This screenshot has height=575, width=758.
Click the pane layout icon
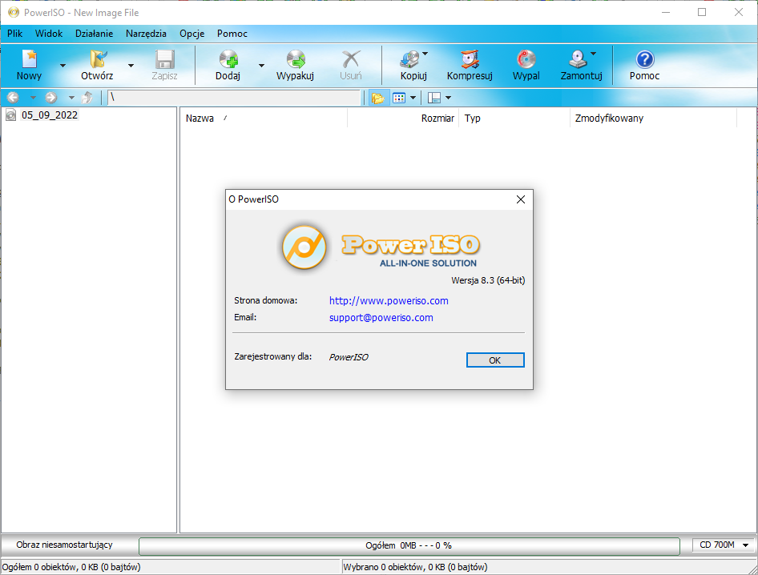click(434, 98)
